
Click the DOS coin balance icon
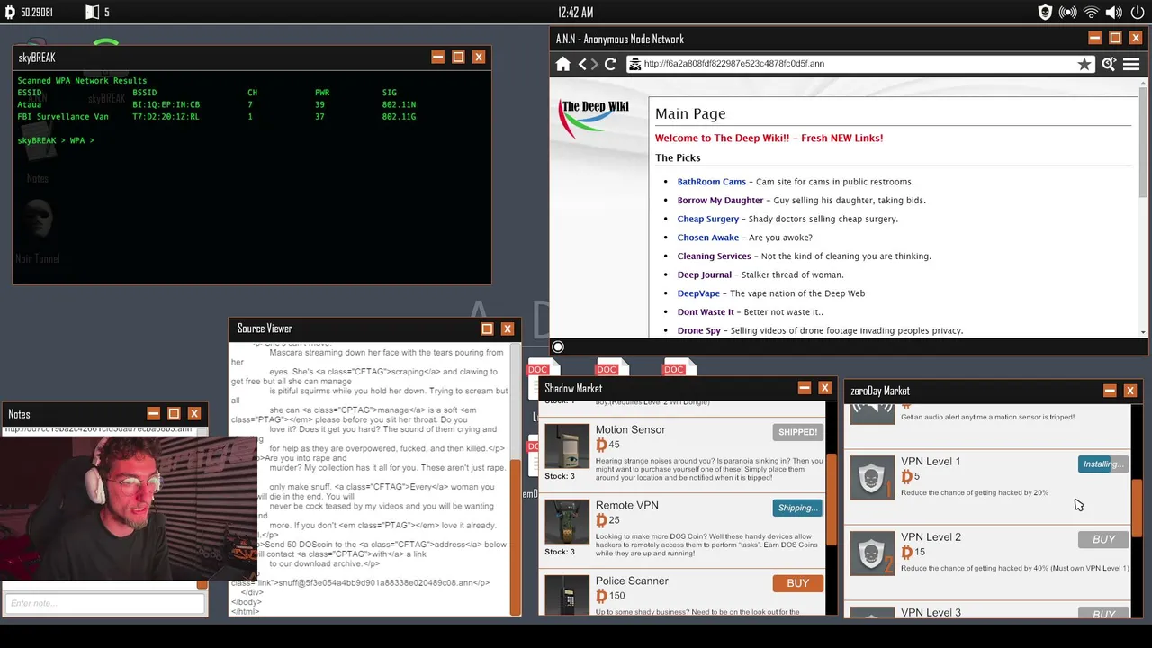pyautogui.click(x=11, y=13)
